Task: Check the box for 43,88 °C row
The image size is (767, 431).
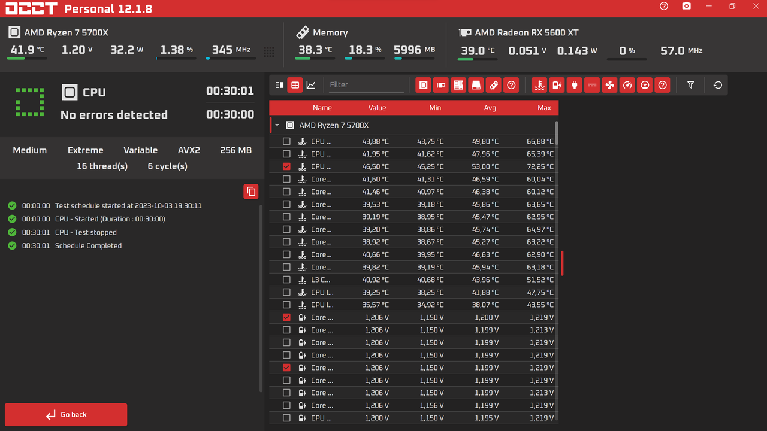Action: pyautogui.click(x=286, y=141)
